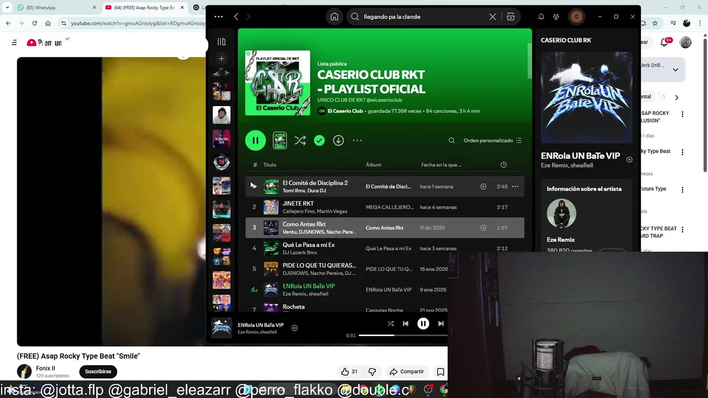Create a new playlist with plus icon

click(221, 59)
